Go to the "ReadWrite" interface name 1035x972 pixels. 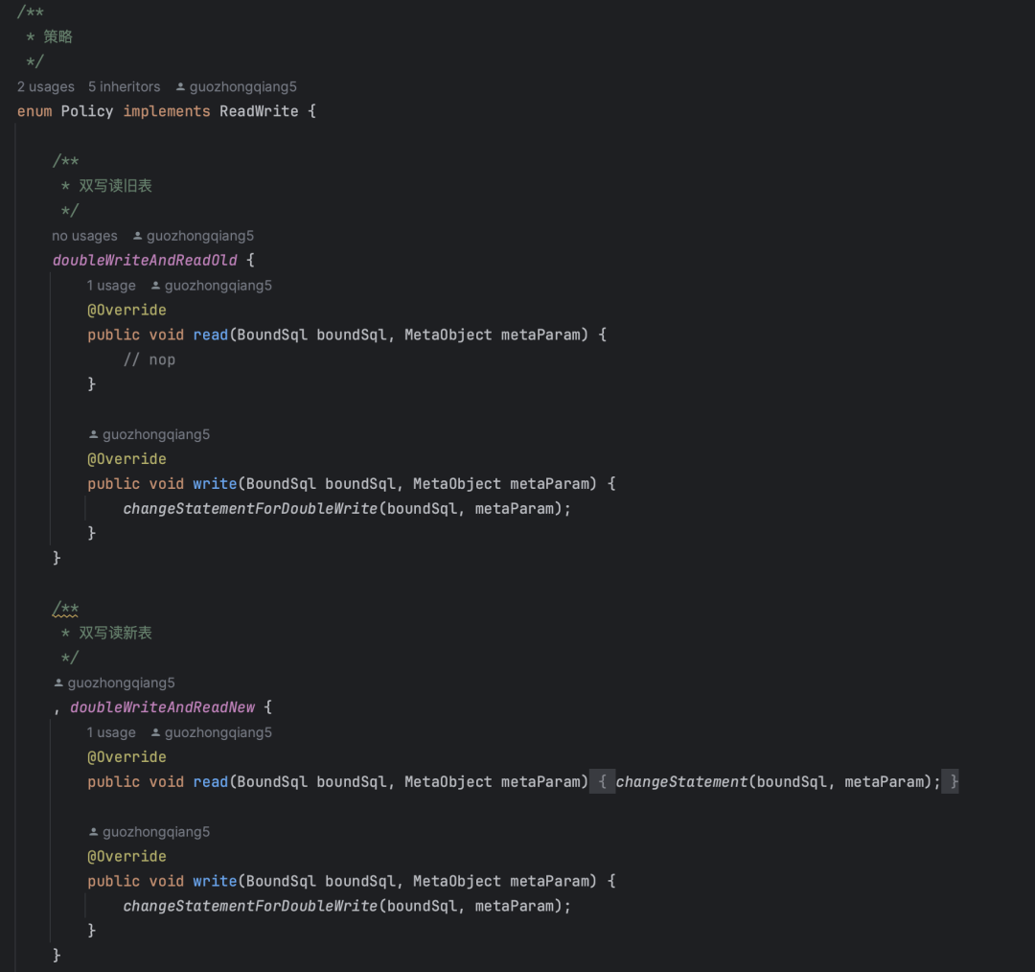coord(259,111)
